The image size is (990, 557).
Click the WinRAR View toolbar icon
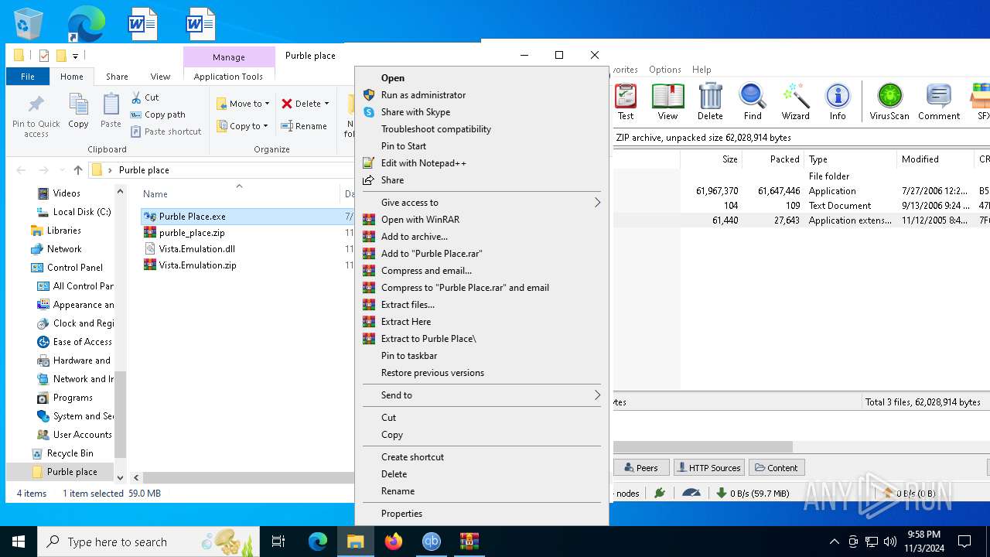(667, 102)
